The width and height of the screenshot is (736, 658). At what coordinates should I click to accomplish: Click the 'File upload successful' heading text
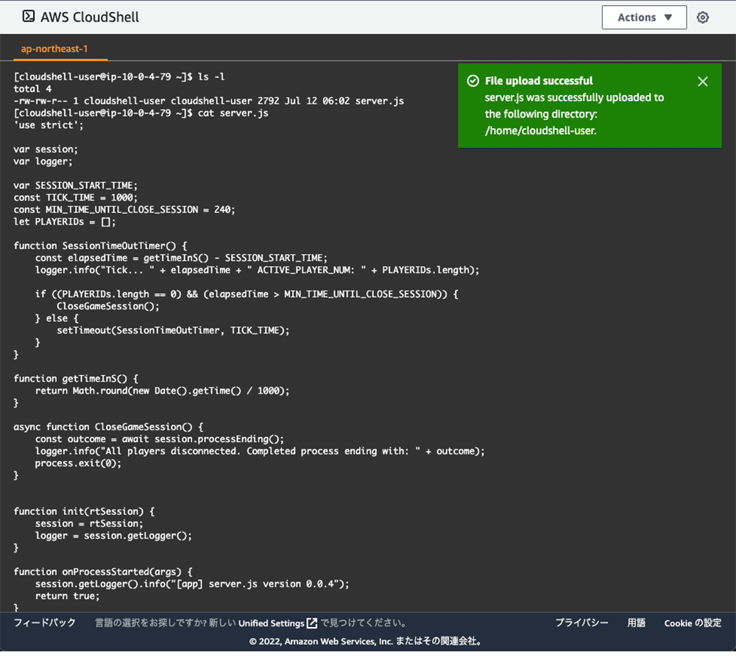539,81
